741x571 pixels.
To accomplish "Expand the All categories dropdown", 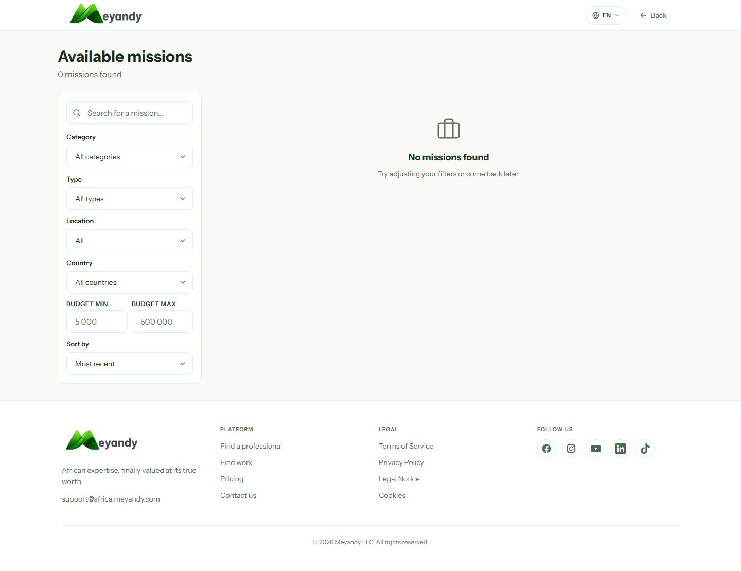I will click(130, 157).
